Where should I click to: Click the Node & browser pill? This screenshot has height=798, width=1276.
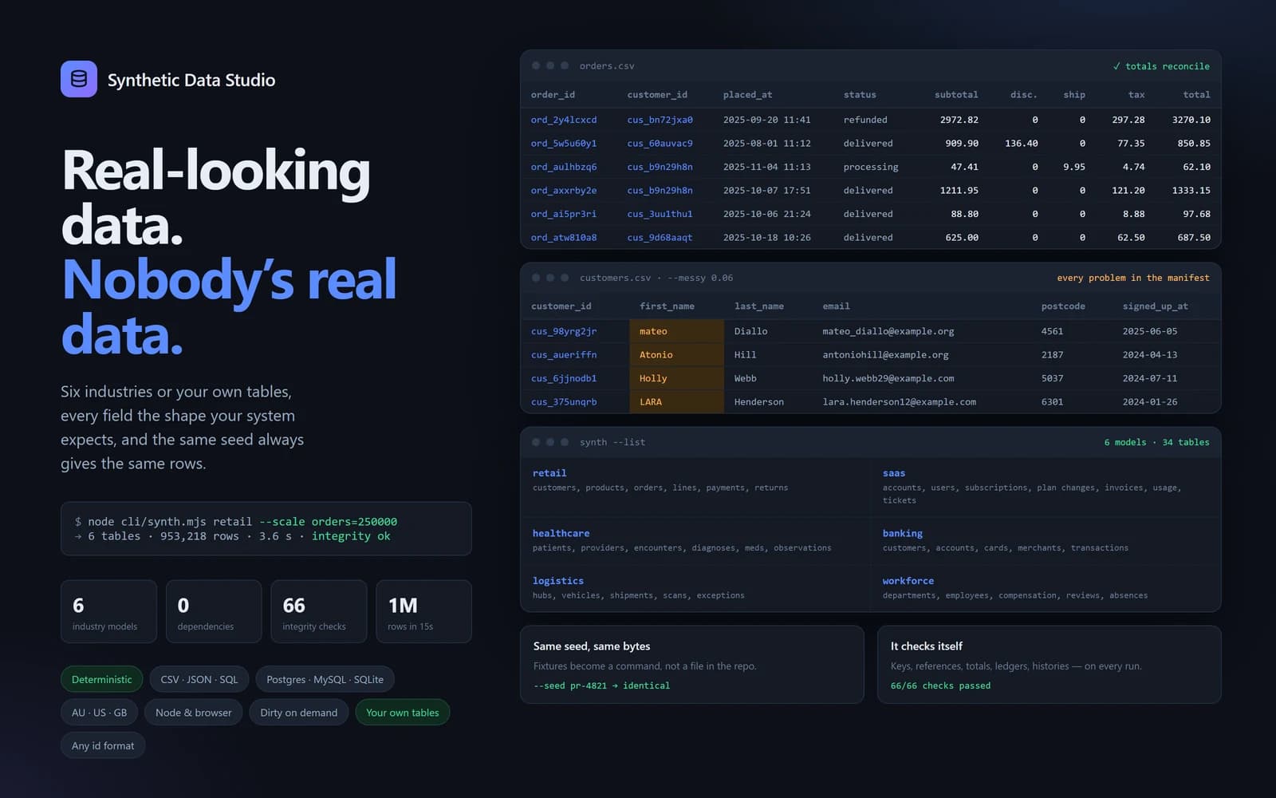194,713
